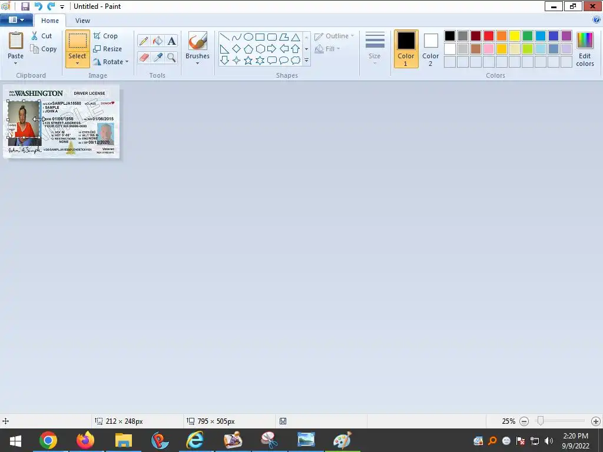Choose the Five-point star shape
This screenshot has width=603, height=452.
click(249, 61)
